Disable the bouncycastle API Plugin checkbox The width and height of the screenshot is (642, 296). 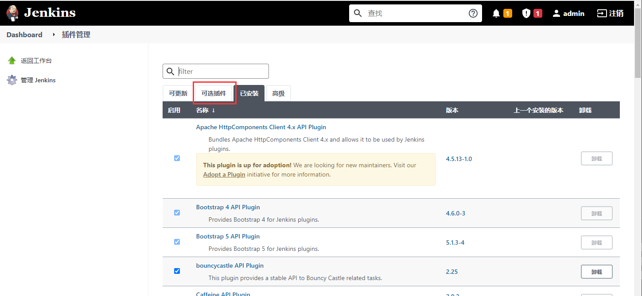pos(177,271)
